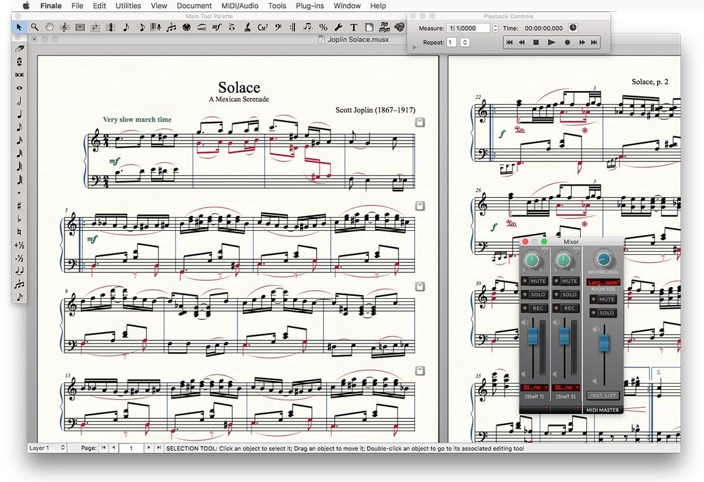Choose the Eraser in the side palette

pos(19,48)
